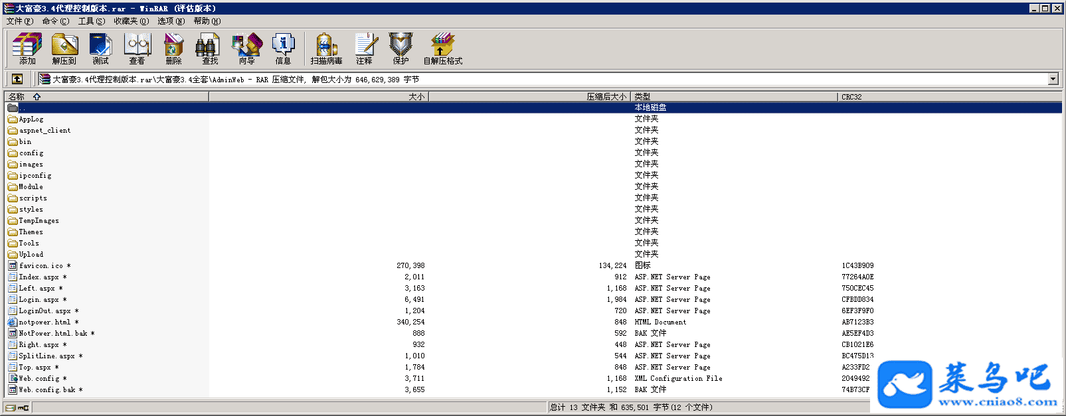This screenshot has height=416, width=1066.
Task: Sort by the 名称 (Name) column header
Action: click(x=17, y=97)
